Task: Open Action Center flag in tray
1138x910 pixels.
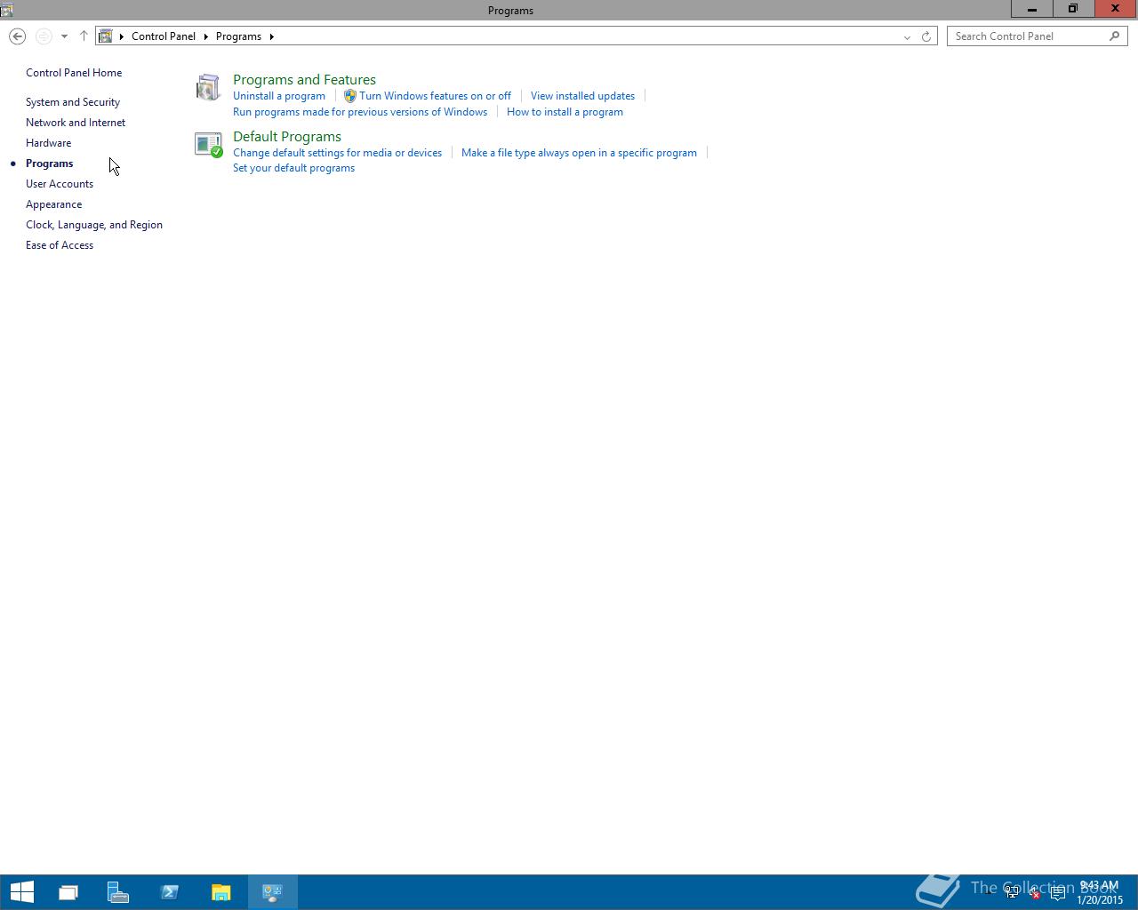Action: click(1057, 893)
